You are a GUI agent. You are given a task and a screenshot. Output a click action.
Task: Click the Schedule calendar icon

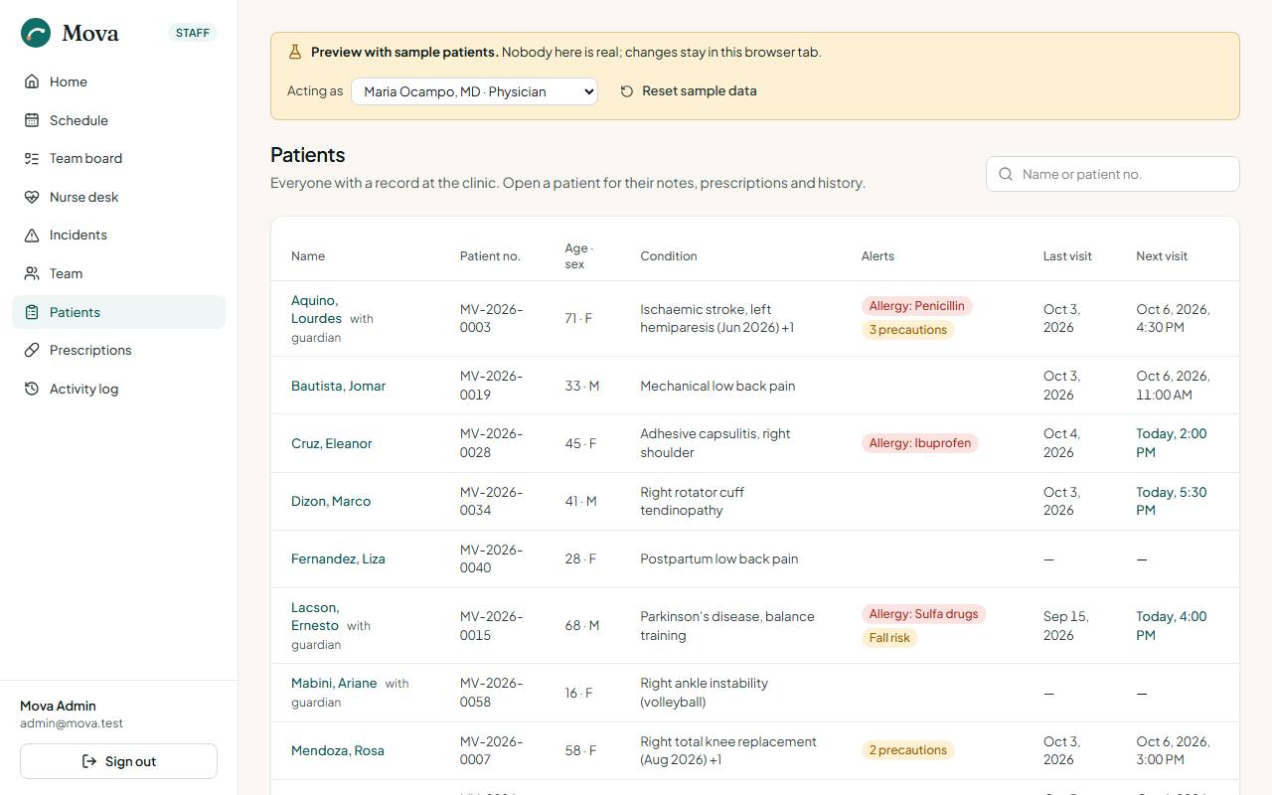pyautogui.click(x=32, y=120)
